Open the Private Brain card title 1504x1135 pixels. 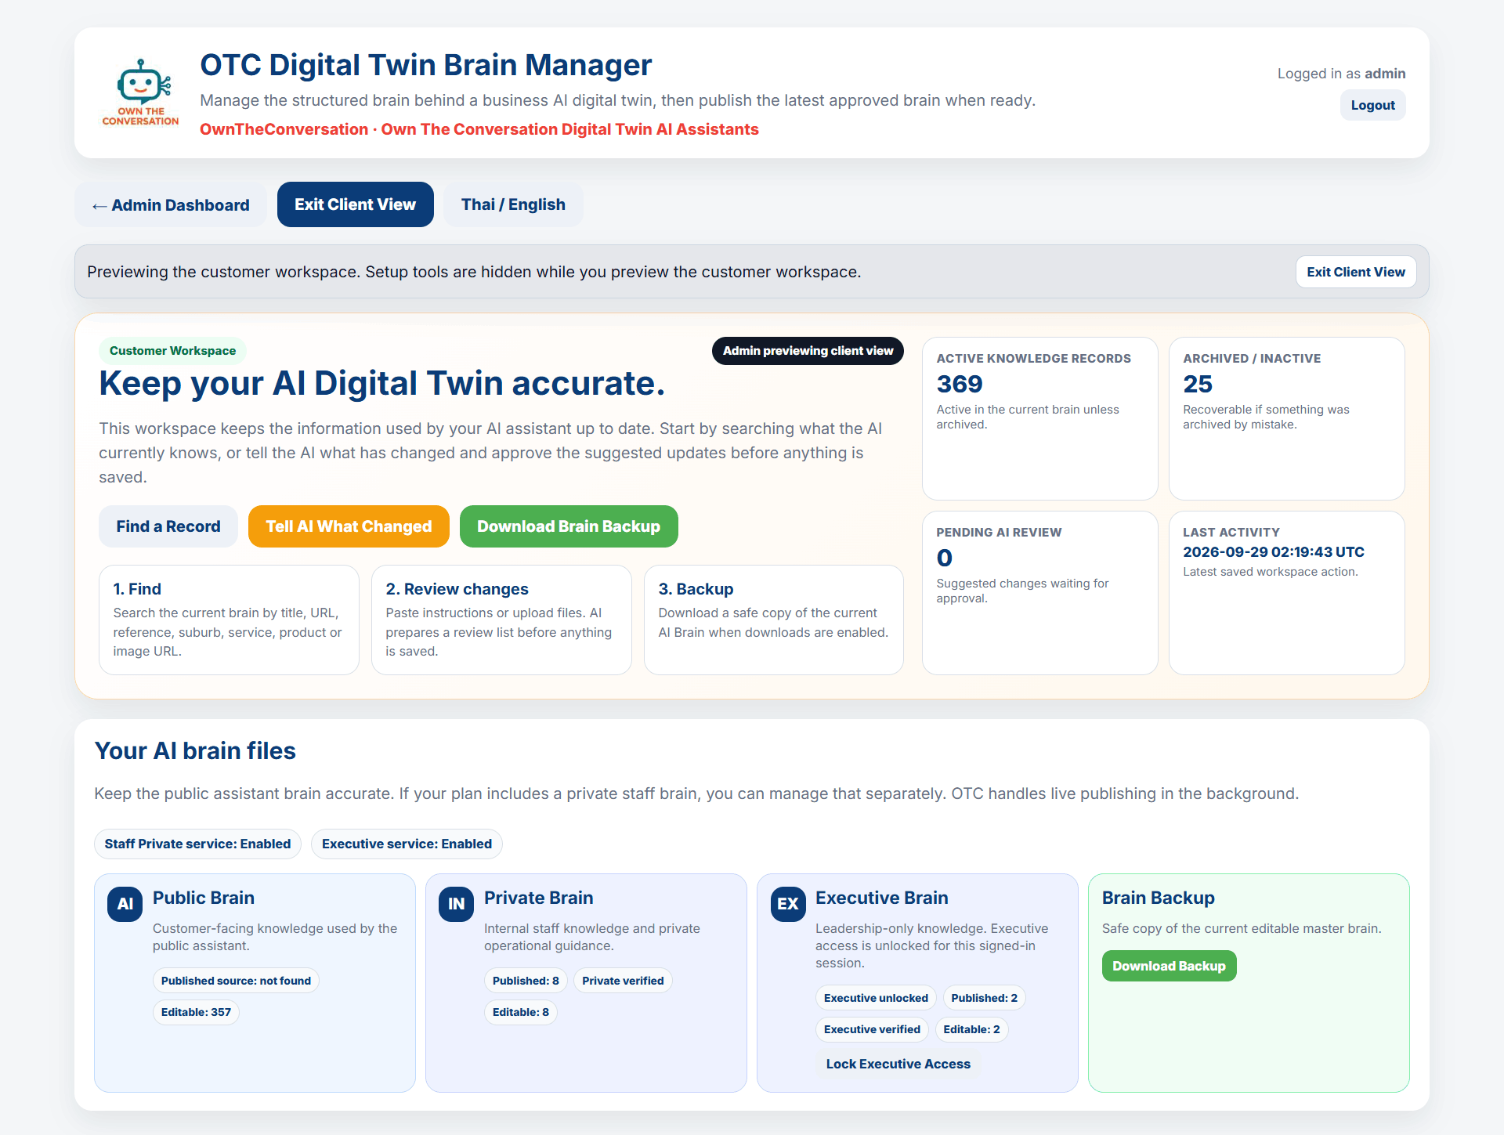[x=539, y=898]
